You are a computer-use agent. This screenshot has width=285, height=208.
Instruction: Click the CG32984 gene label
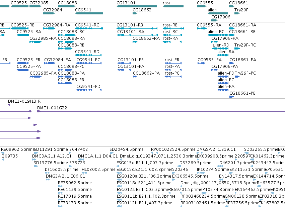coord(53,10)
